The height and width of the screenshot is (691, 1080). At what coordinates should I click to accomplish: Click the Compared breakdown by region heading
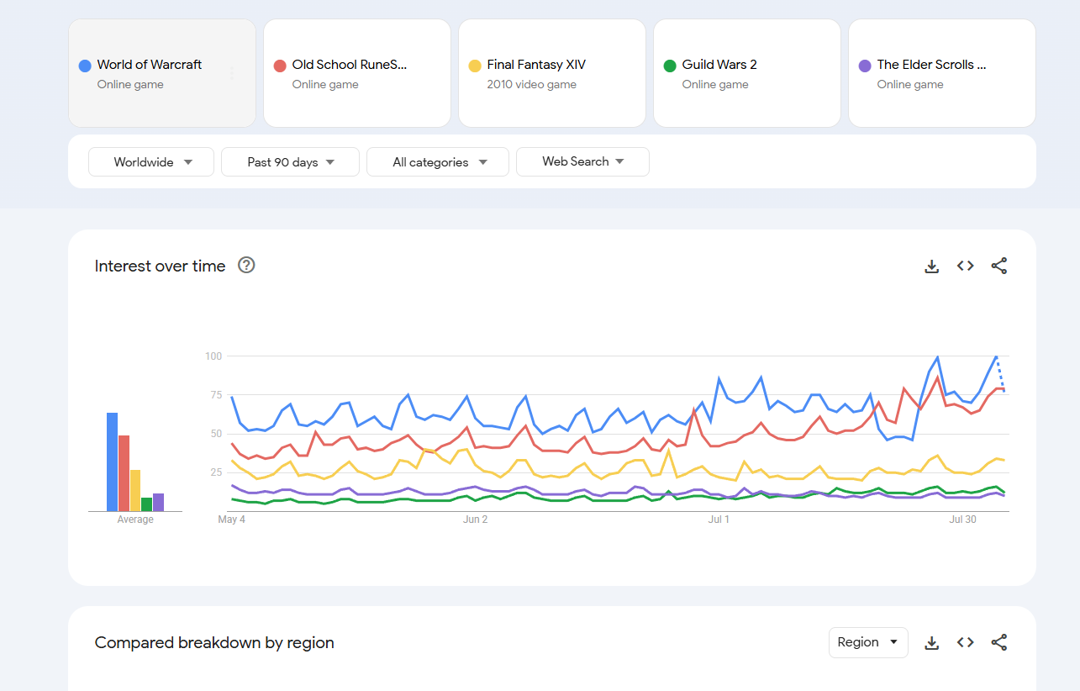coord(214,643)
